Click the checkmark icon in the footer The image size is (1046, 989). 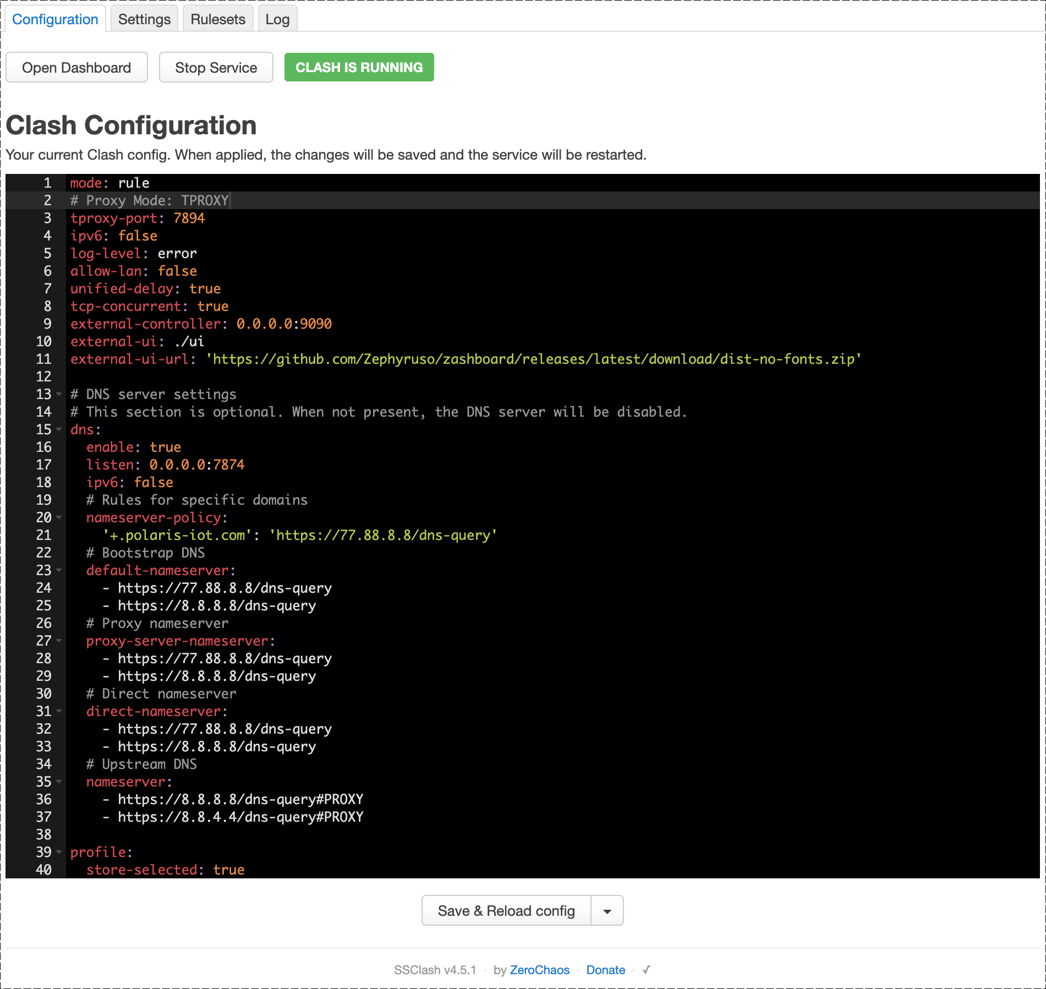click(x=646, y=970)
